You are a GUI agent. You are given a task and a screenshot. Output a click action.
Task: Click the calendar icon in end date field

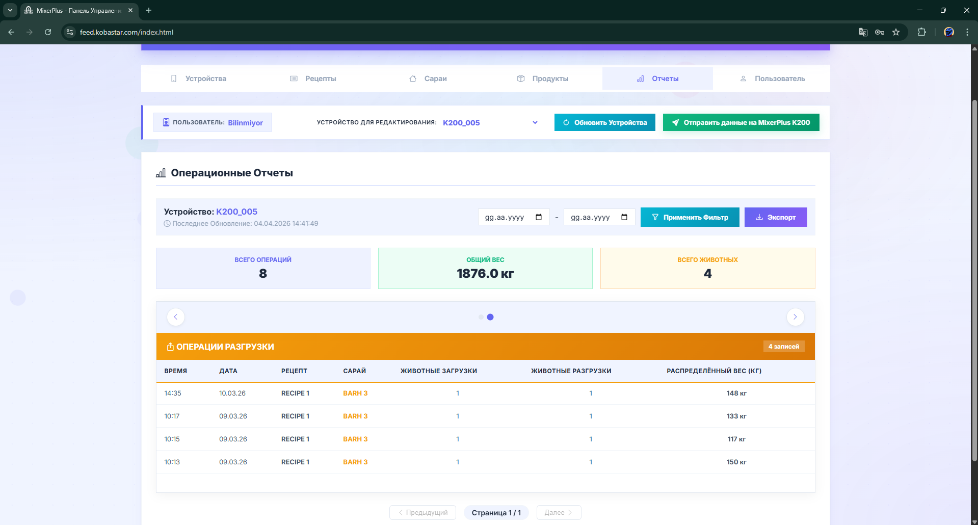click(624, 217)
